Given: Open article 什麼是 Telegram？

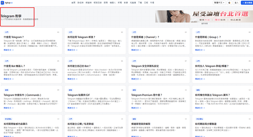Looking at the screenshot, I should coord(14,37).
